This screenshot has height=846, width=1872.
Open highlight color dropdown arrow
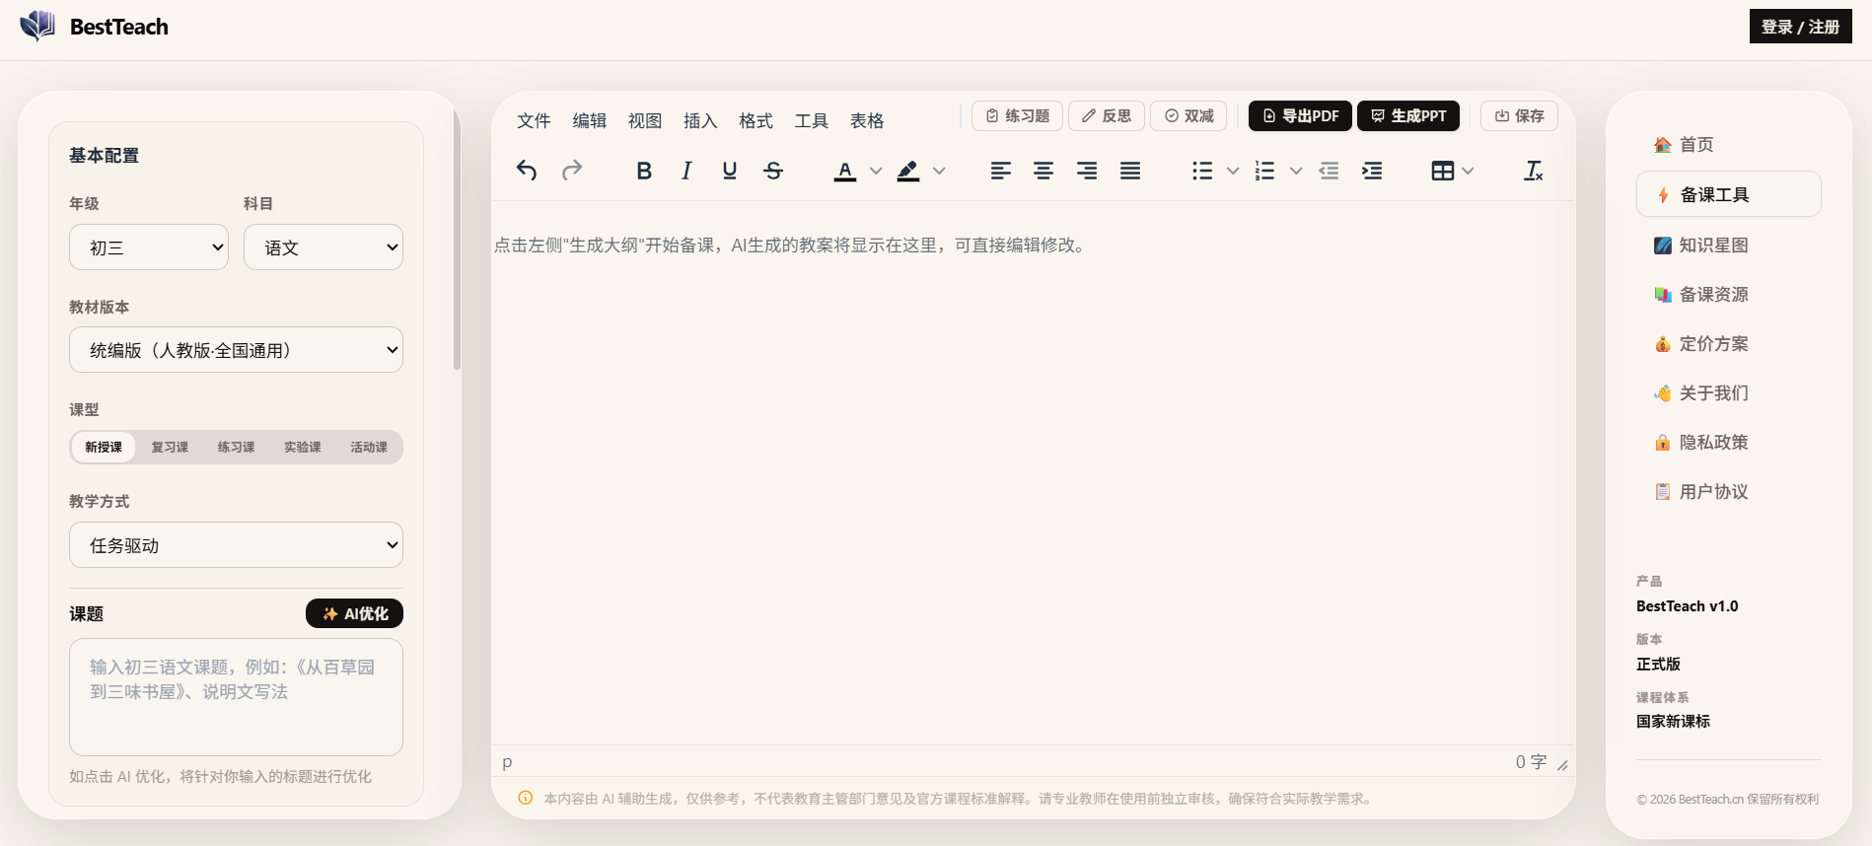pos(939,171)
